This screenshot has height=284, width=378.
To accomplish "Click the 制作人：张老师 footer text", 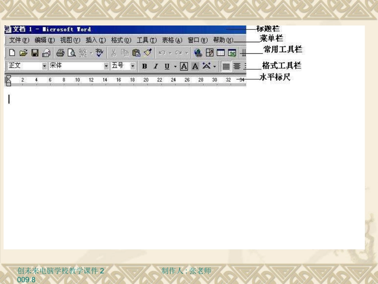I will [186, 271].
